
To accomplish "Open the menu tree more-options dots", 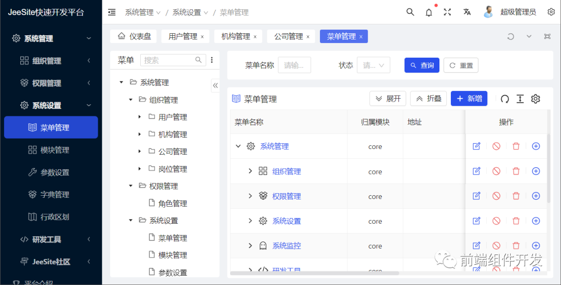I will (x=212, y=60).
